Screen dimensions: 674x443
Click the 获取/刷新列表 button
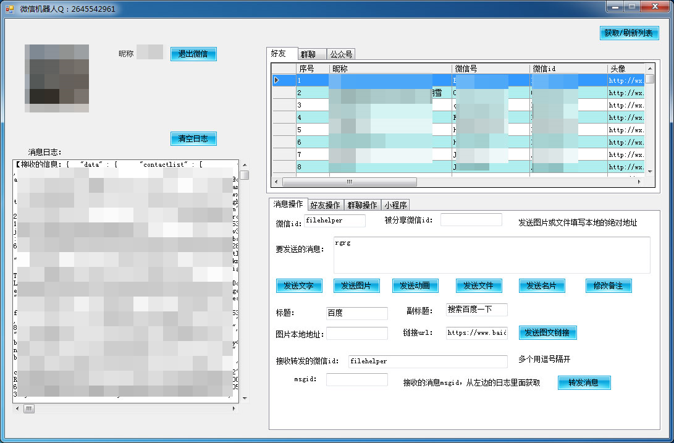pyautogui.click(x=630, y=33)
